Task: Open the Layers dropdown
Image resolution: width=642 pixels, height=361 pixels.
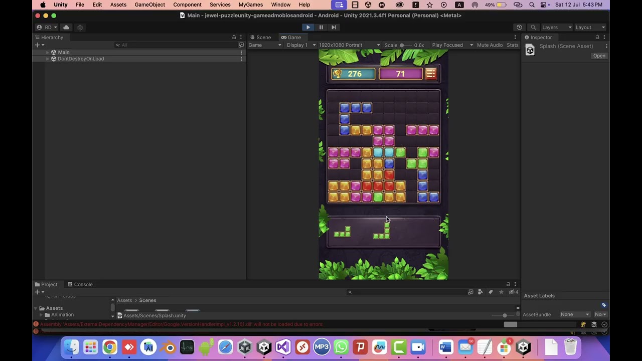Action: coord(556,27)
